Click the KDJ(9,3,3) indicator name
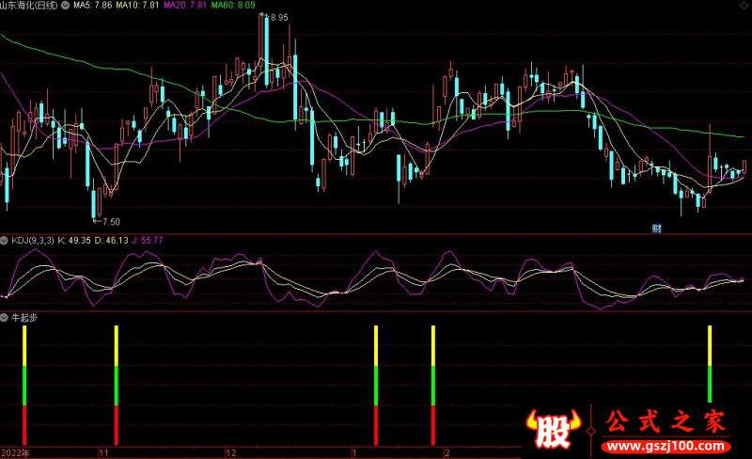 point(33,241)
